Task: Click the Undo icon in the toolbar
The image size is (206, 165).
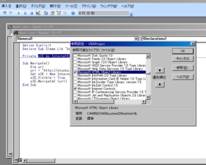Action: point(5,13)
